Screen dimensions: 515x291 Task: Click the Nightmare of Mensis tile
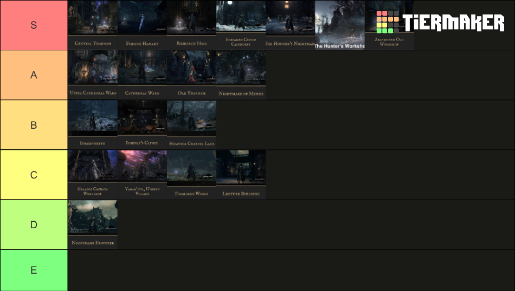[x=241, y=75]
